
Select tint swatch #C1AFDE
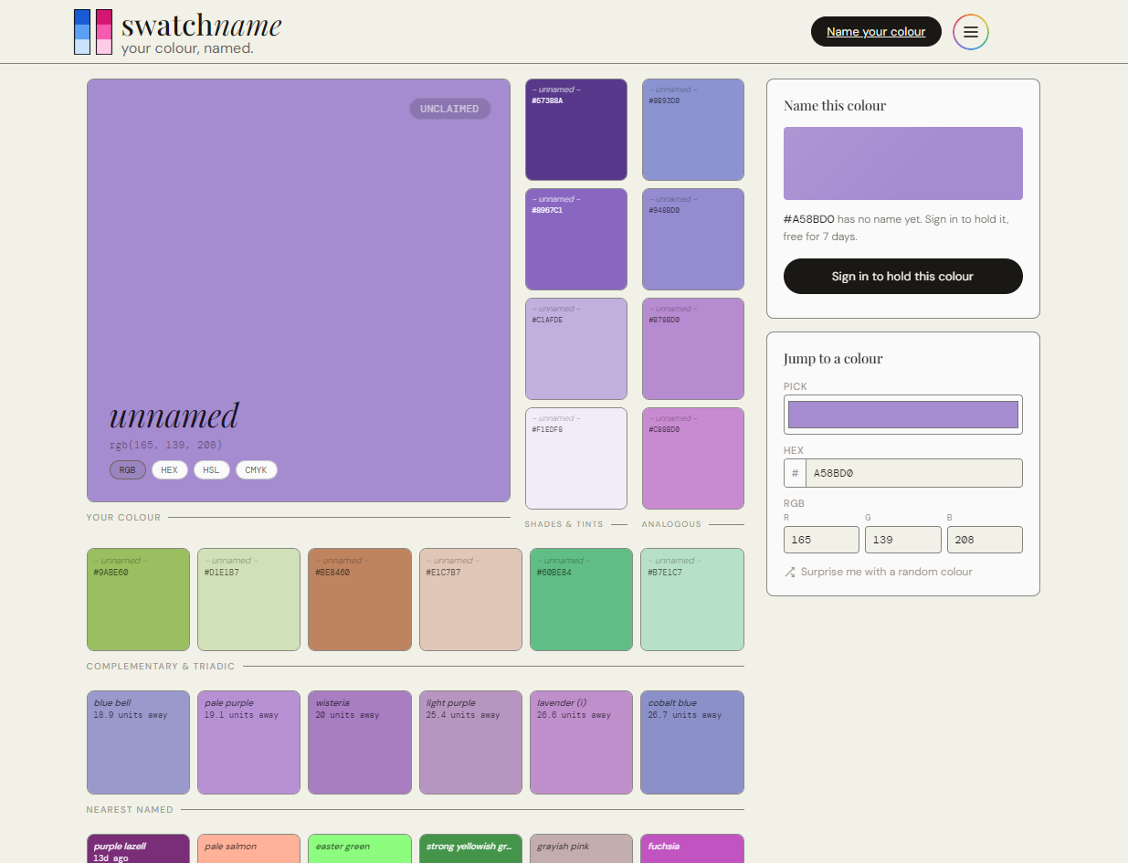576,349
